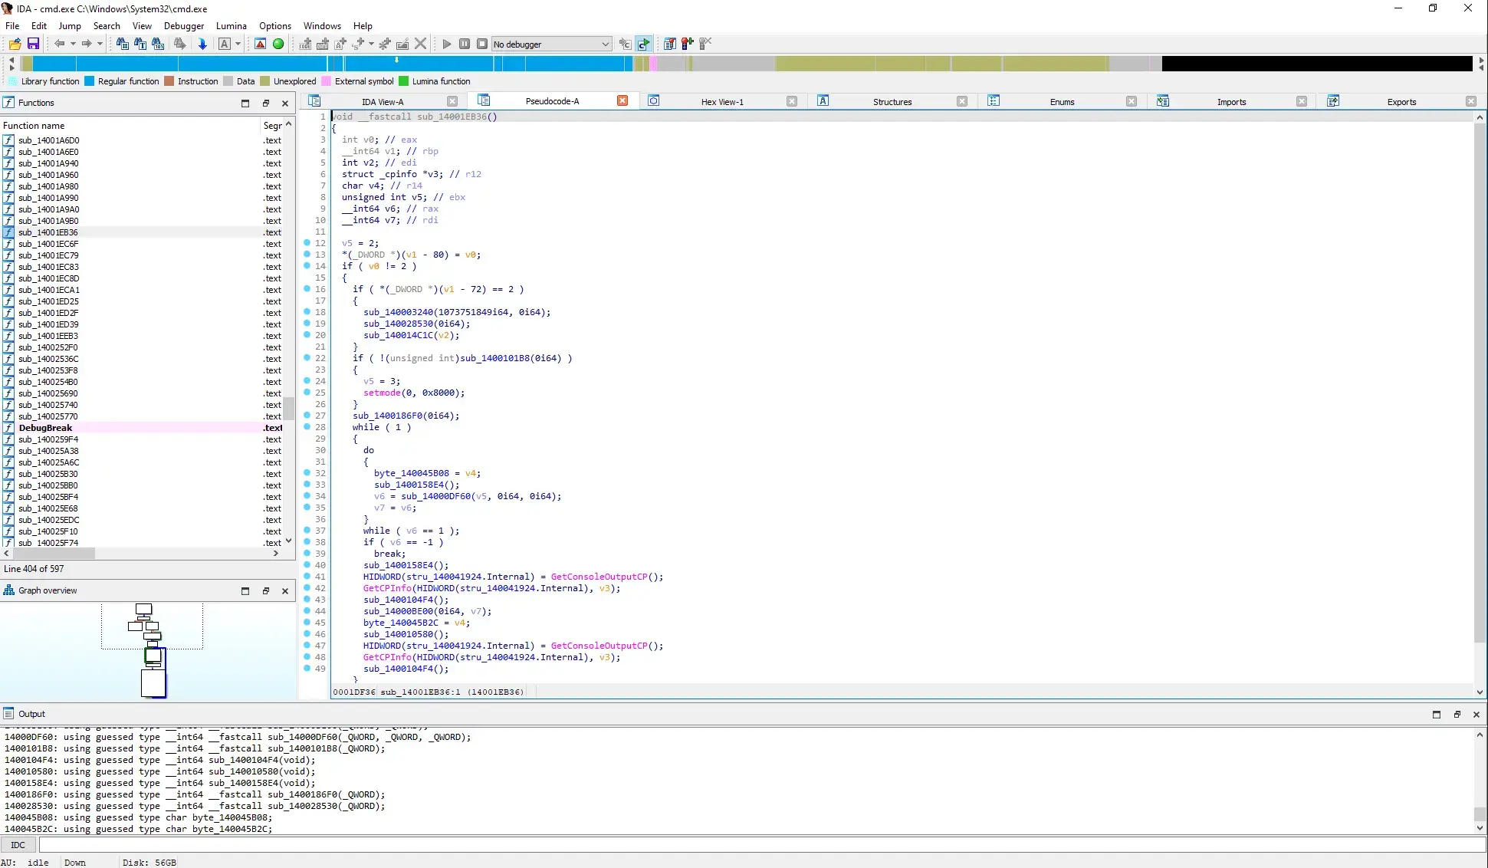
Task: Click the Open file folder icon
Action: pyautogui.click(x=15, y=44)
